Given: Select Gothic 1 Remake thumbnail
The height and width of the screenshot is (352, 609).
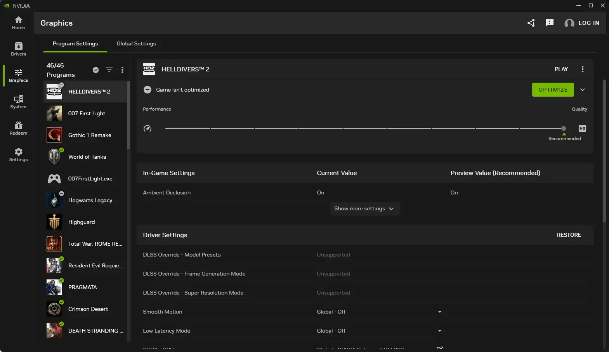Looking at the screenshot, I should pyautogui.click(x=54, y=135).
